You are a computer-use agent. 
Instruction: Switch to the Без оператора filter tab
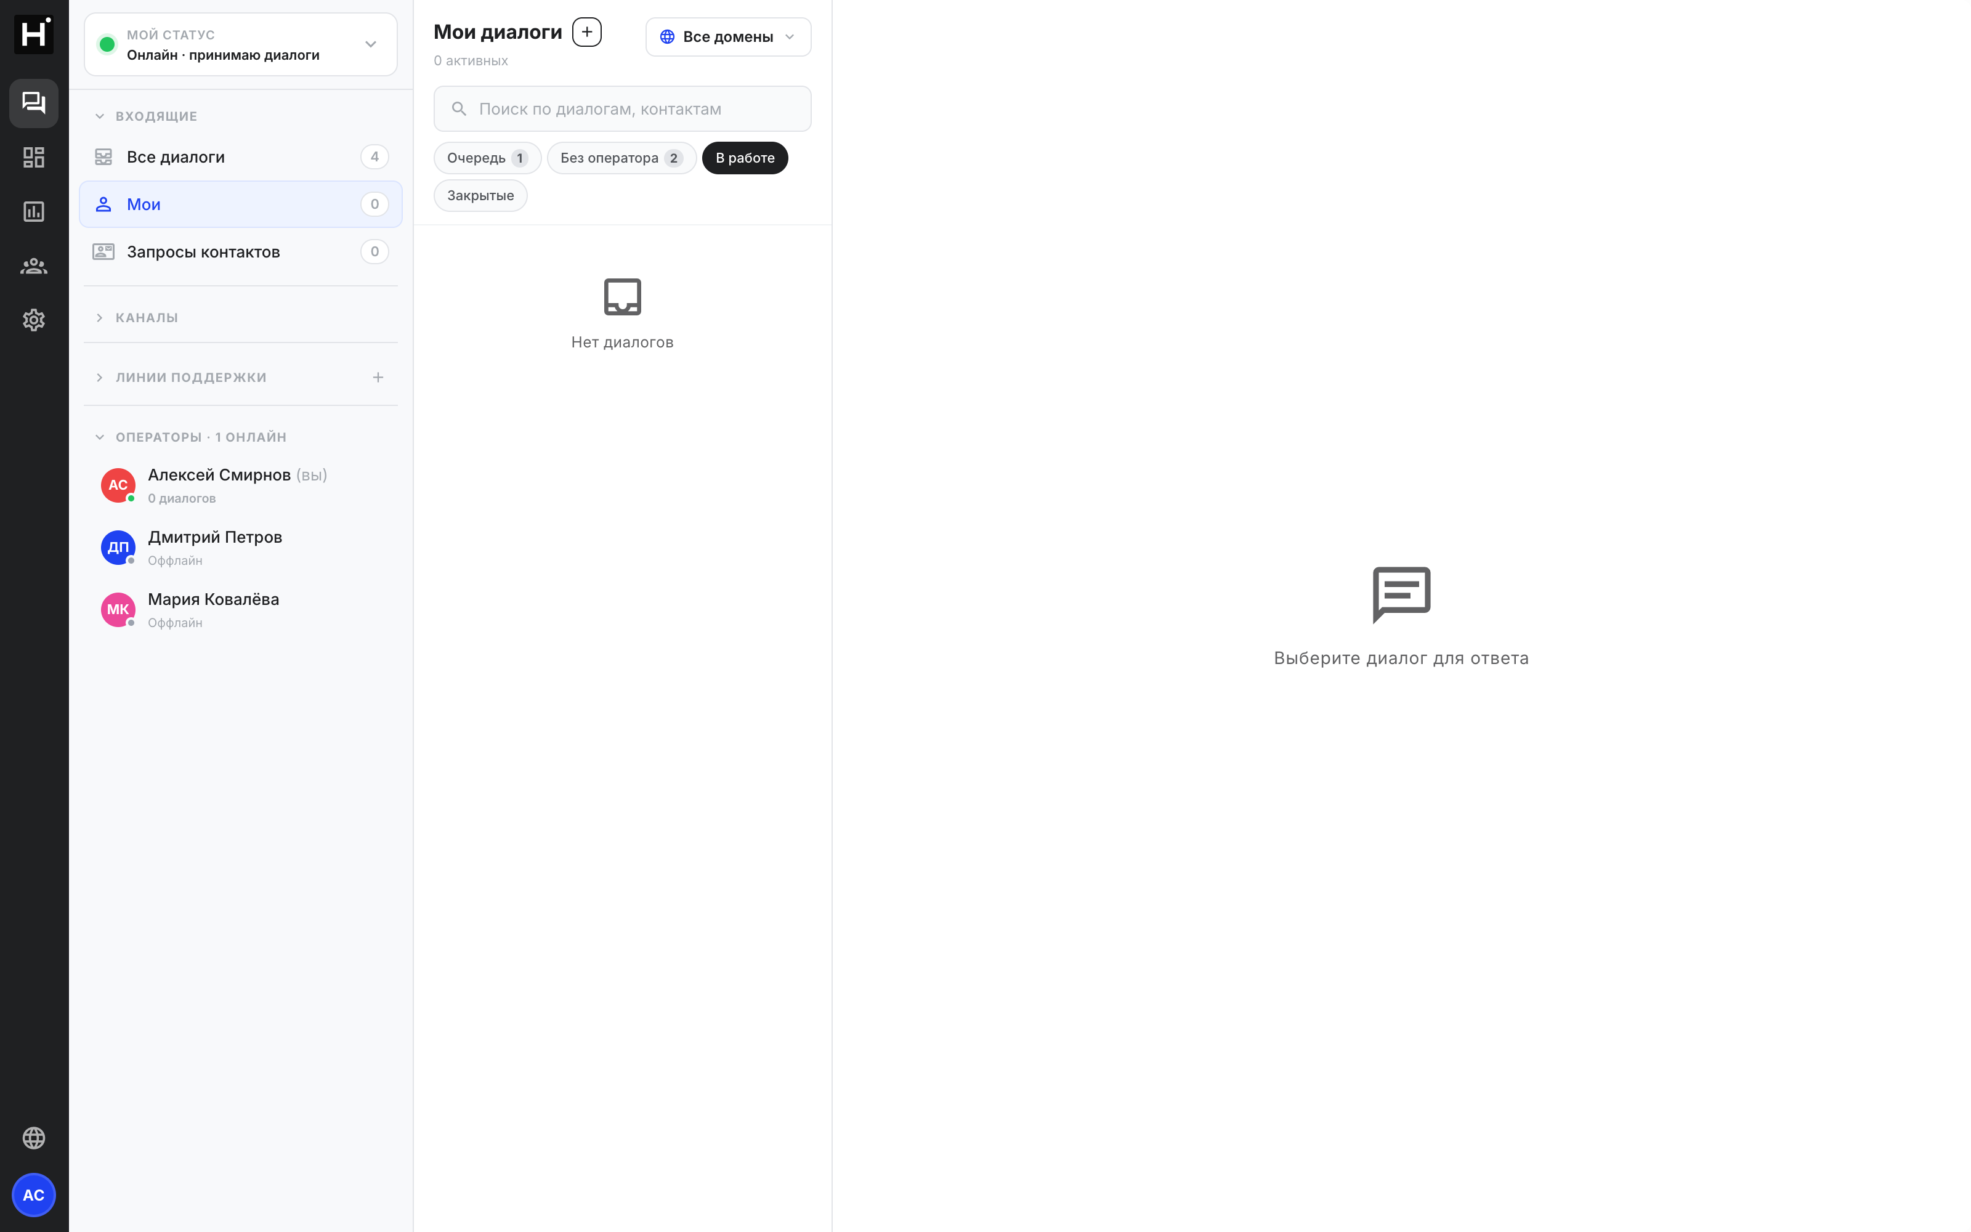coord(621,158)
